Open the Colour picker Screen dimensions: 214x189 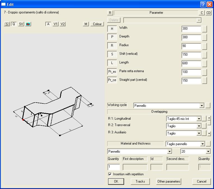coord(97,24)
